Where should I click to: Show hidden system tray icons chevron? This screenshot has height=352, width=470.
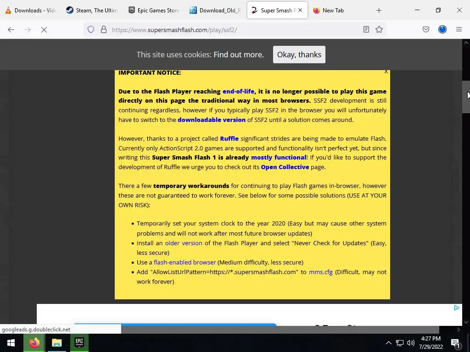(388, 343)
